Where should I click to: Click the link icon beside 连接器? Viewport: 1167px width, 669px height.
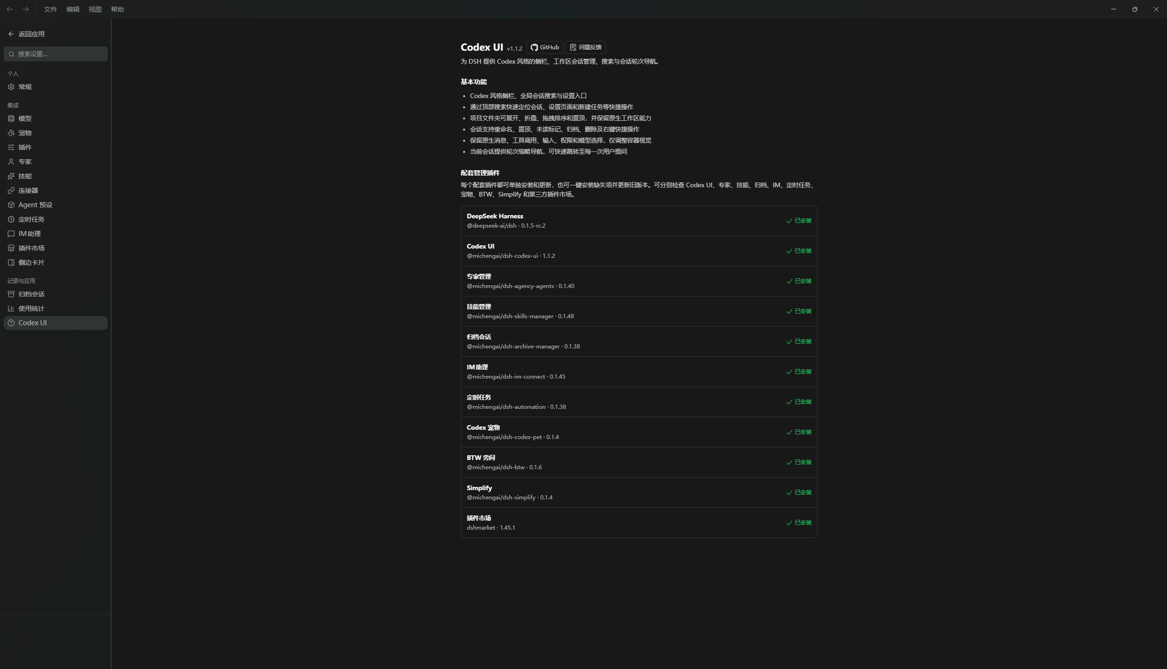pos(11,190)
